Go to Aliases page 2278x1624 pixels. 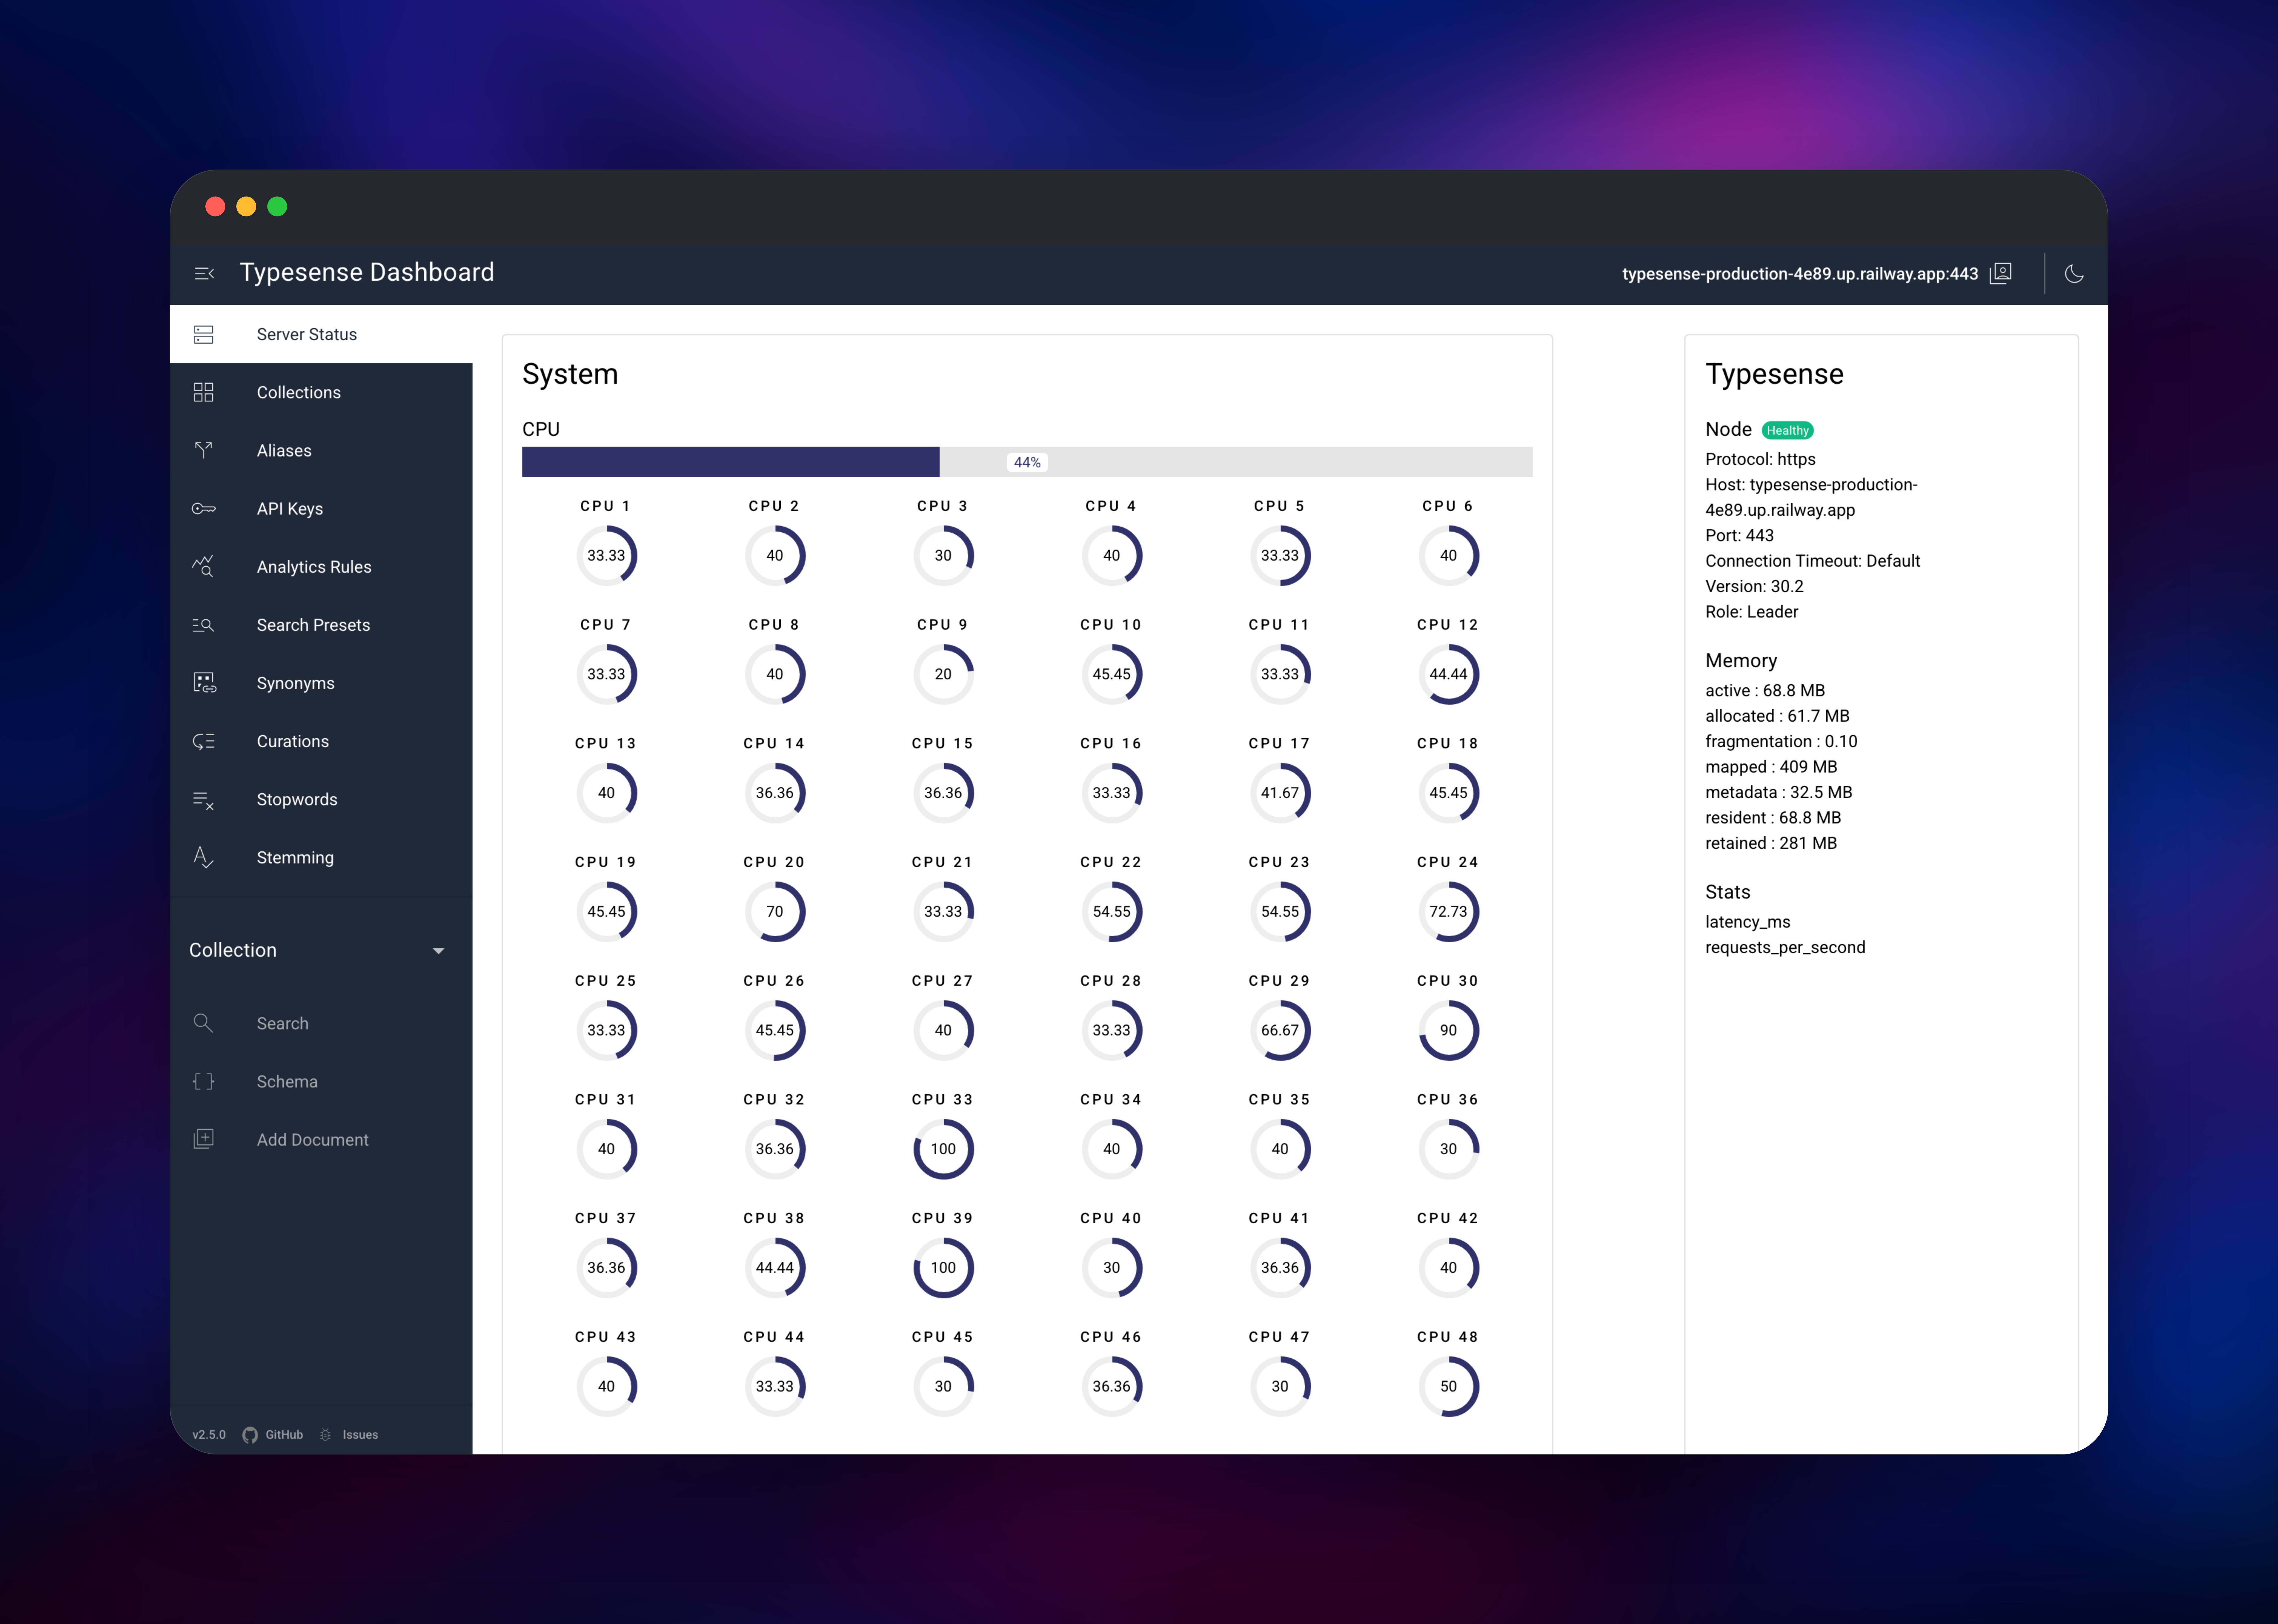[321, 450]
